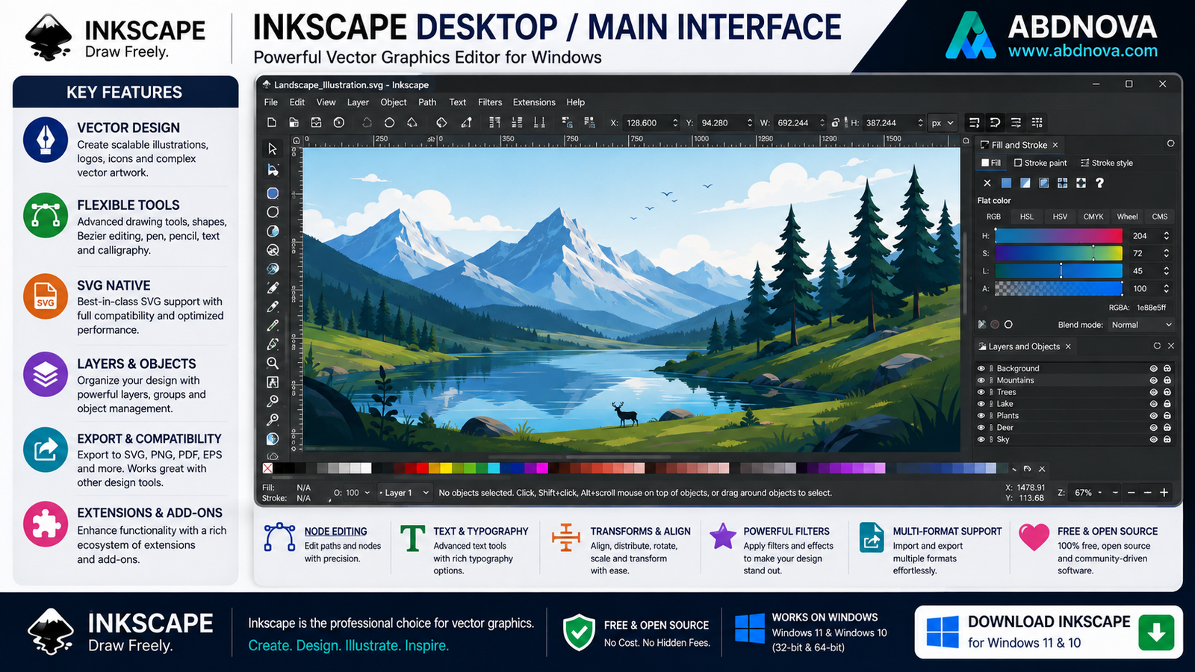
Task: Toggle the width-height ratio lock
Action: tap(836, 122)
